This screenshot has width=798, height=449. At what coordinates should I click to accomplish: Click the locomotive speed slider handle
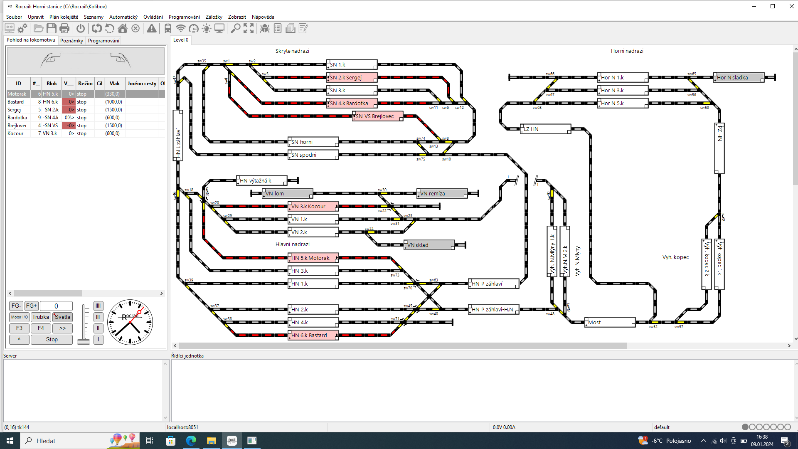click(84, 342)
